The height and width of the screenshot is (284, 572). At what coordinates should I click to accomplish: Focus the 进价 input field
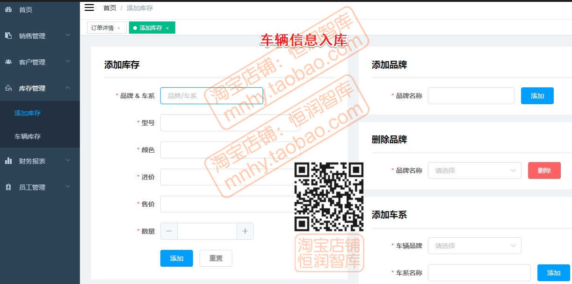[x=230, y=177]
